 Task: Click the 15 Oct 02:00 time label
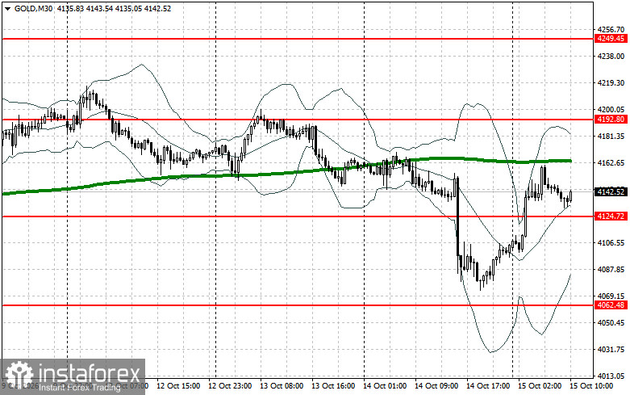tap(540, 386)
